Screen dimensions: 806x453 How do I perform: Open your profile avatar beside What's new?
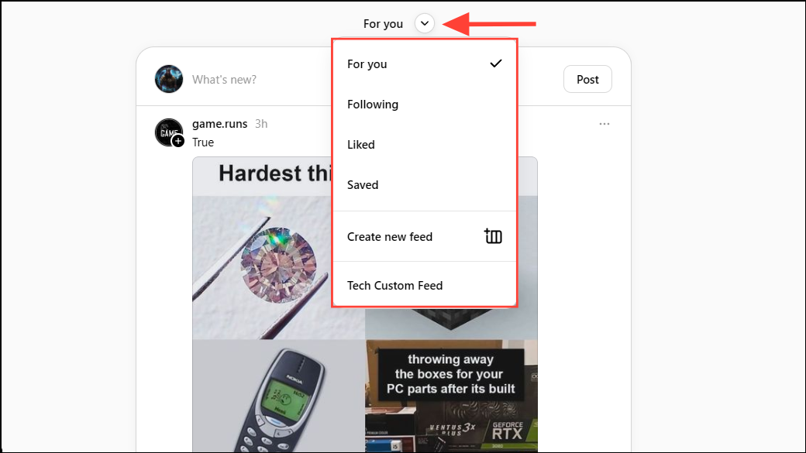(169, 79)
